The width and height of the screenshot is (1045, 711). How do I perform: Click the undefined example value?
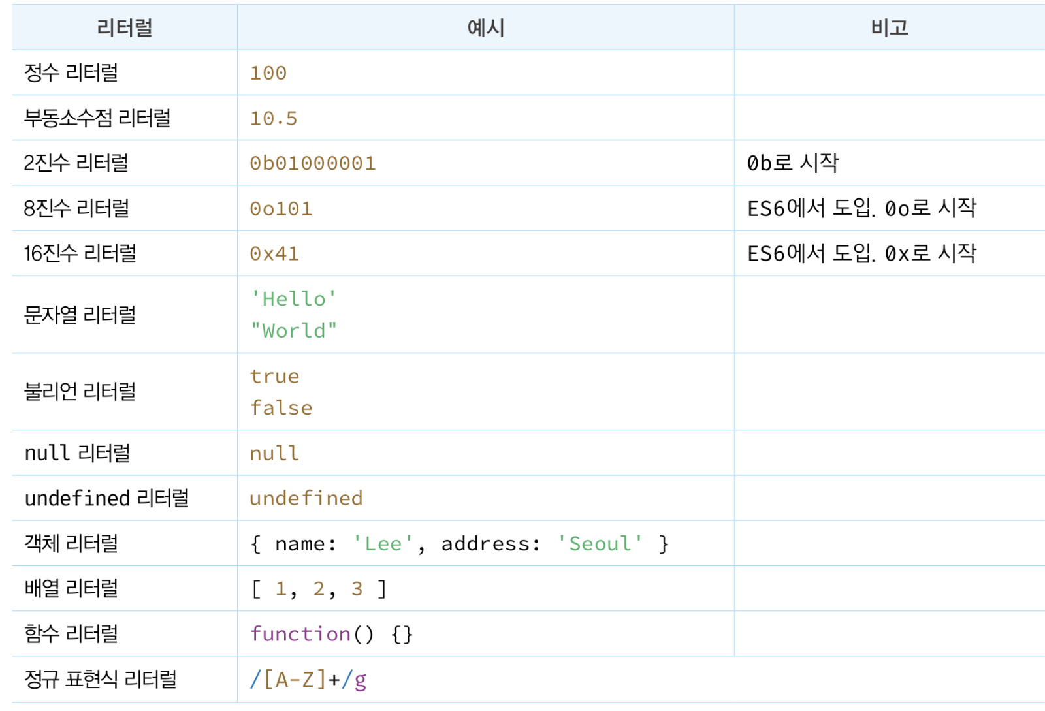point(306,499)
